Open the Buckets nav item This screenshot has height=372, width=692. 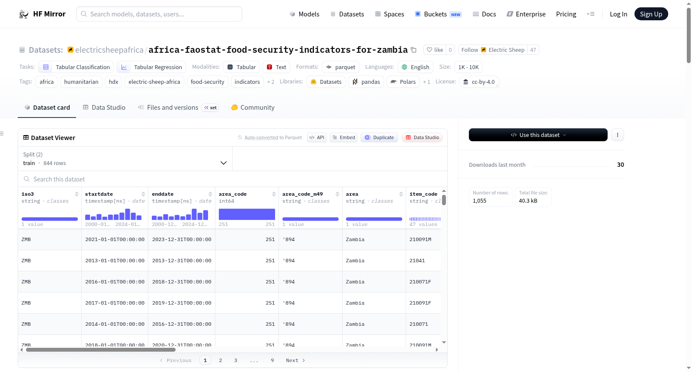click(438, 14)
